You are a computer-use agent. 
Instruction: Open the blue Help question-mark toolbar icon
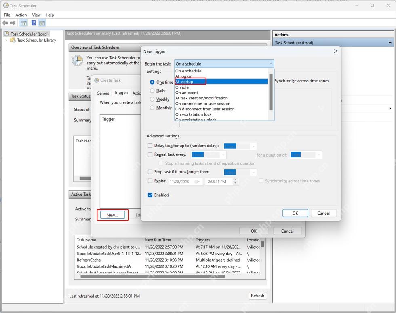pos(34,23)
